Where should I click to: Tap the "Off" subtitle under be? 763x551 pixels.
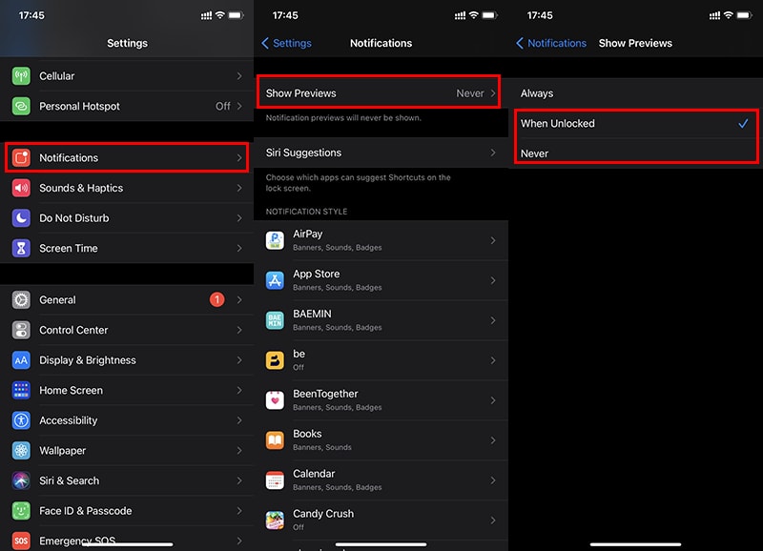point(299,367)
